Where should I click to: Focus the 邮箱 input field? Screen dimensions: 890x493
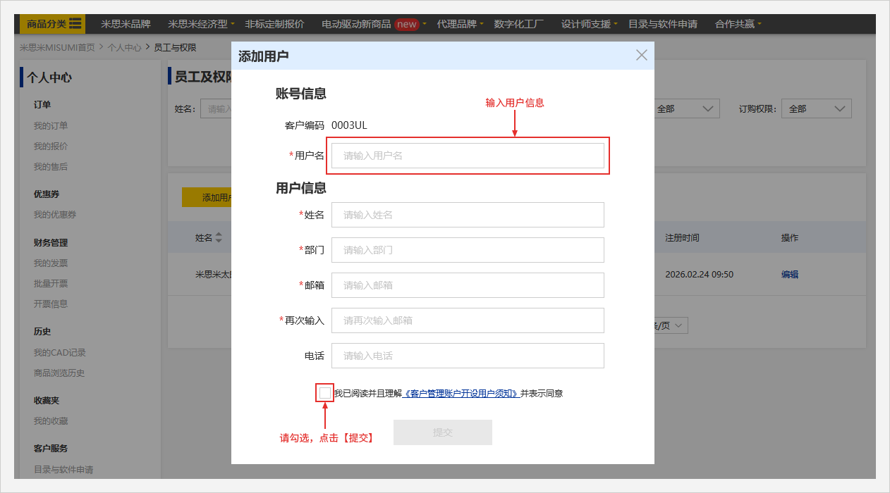[x=468, y=285]
